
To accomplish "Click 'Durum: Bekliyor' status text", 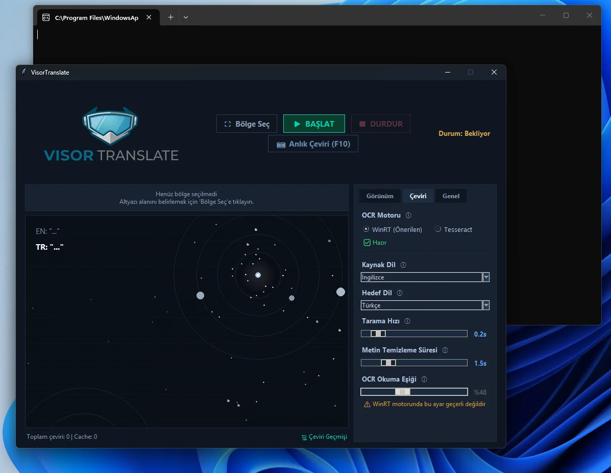I will (464, 133).
